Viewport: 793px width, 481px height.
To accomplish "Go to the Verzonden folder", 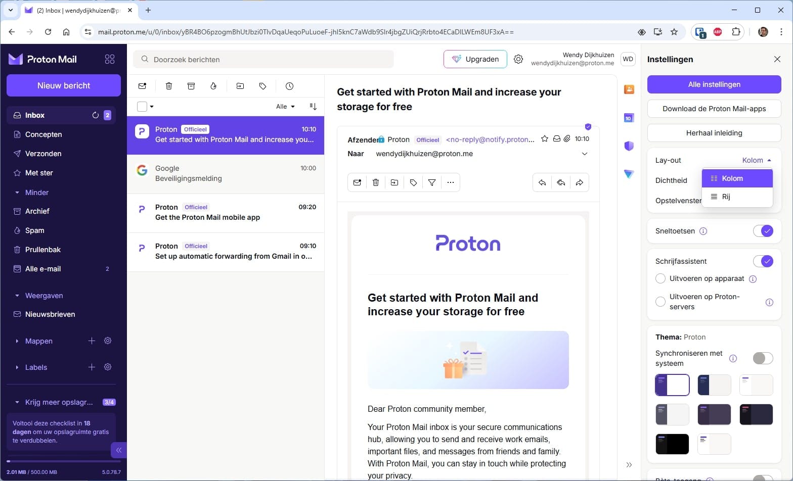I will (61, 154).
